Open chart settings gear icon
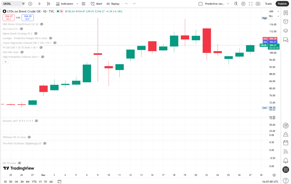 243,4
